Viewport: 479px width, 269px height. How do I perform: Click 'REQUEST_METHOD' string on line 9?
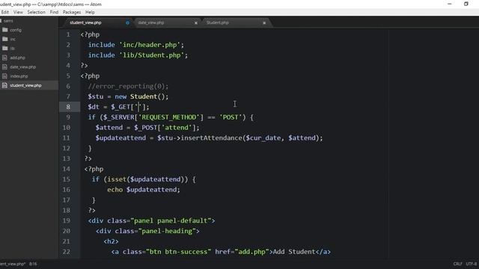click(169, 117)
